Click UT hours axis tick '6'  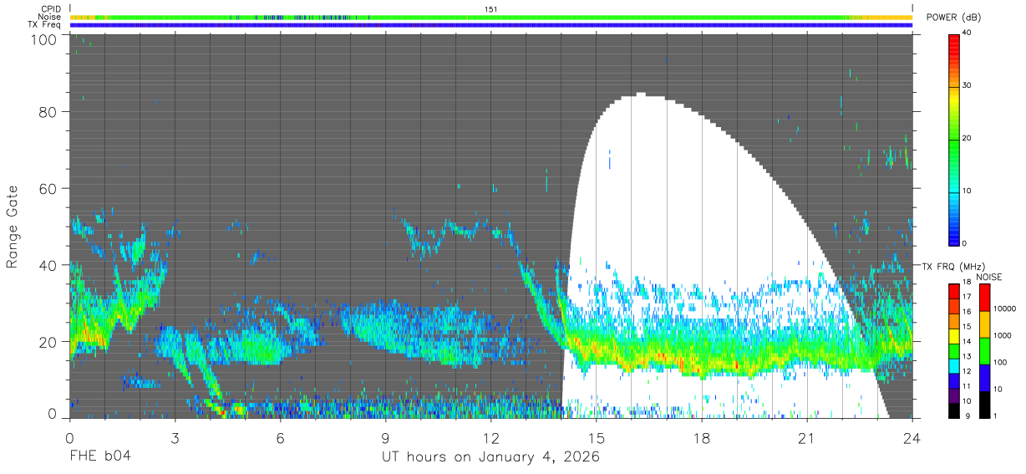click(x=280, y=438)
